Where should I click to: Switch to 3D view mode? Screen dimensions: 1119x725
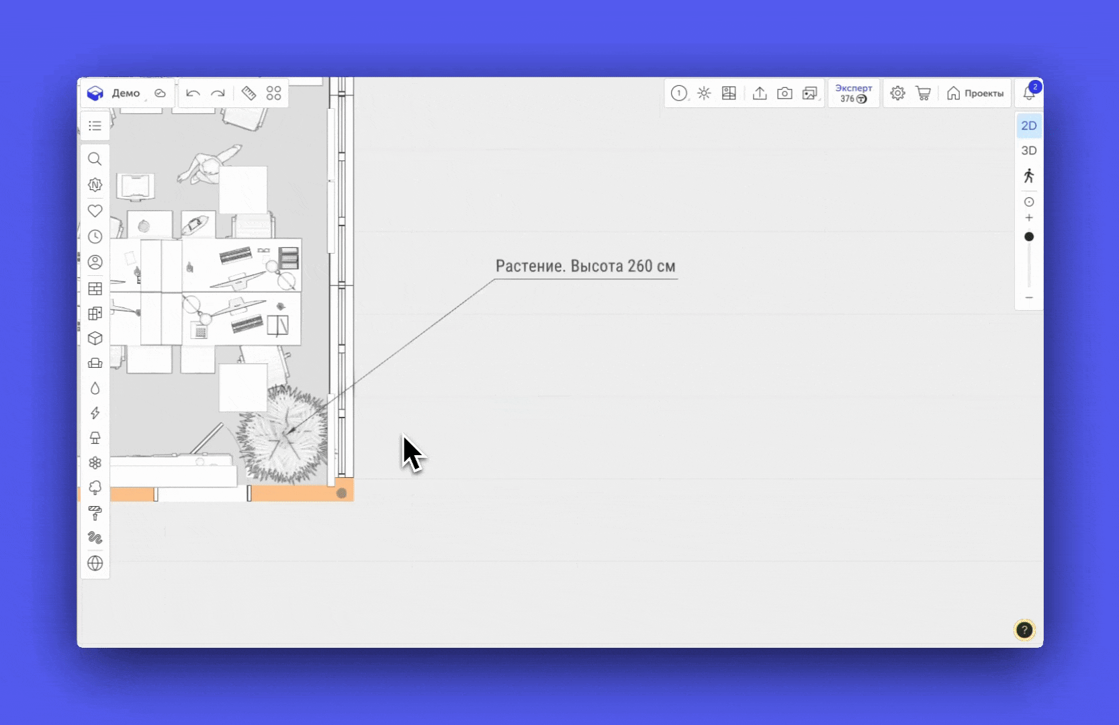(1029, 150)
